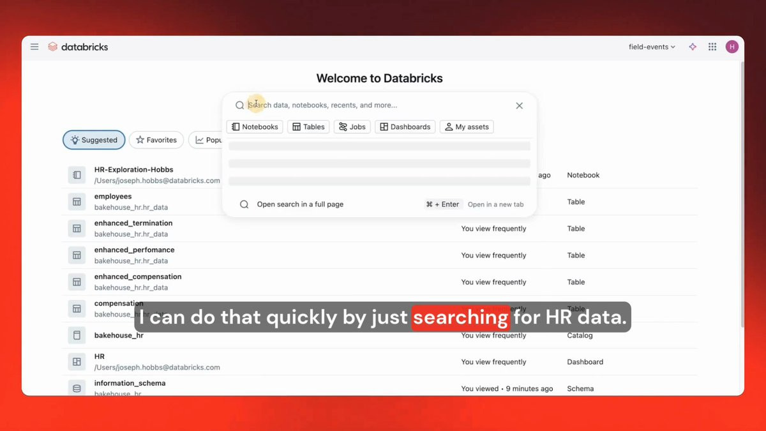Filter search by My assets
The height and width of the screenshot is (431, 766).
coord(467,126)
